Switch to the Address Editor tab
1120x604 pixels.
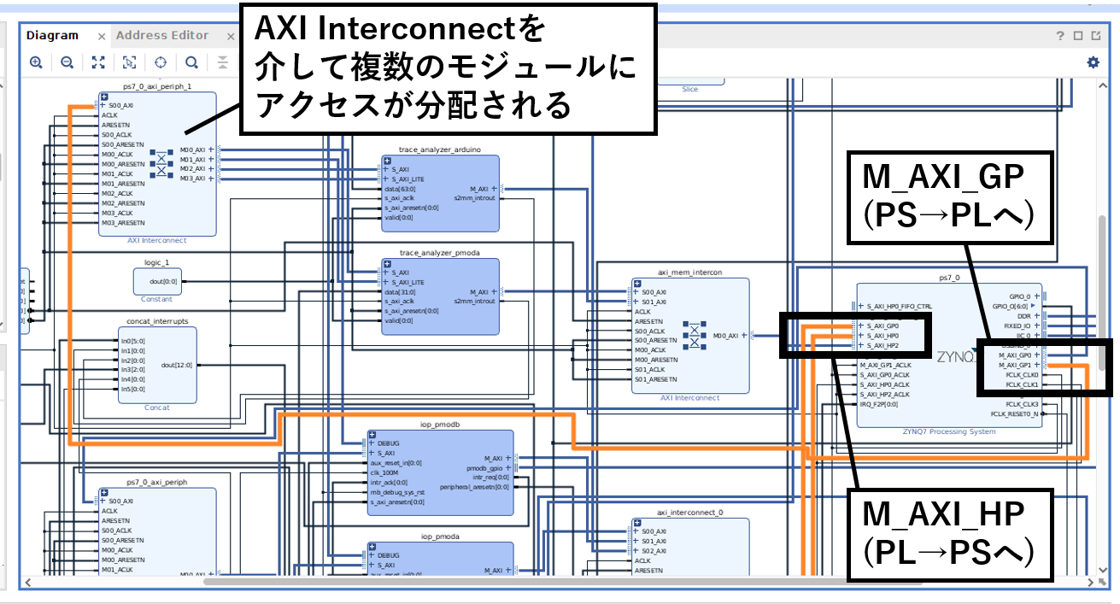tap(162, 35)
